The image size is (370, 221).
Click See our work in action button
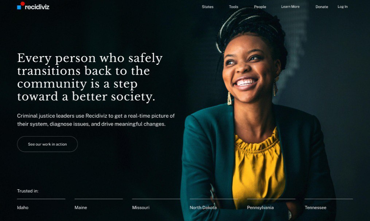click(x=47, y=144)
